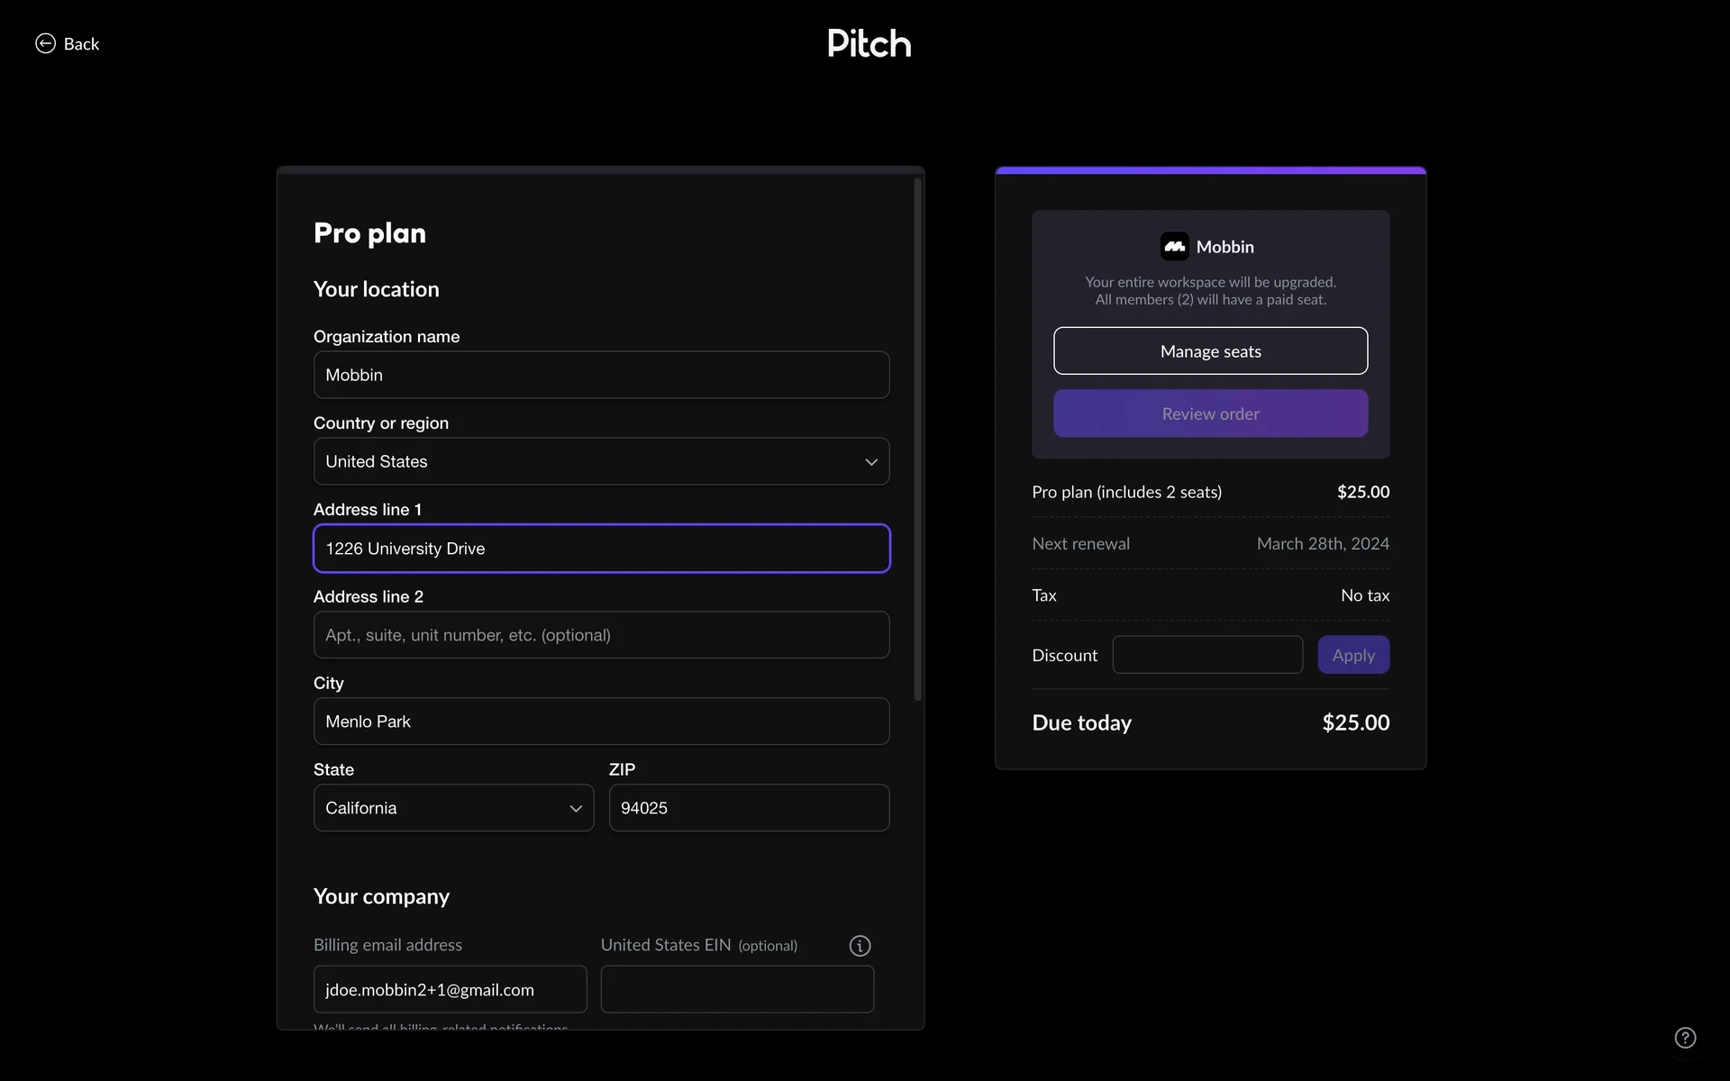Click the Manage seats button
The height and width of the screenshot is (1081, 1730).
click(1210, 351)
